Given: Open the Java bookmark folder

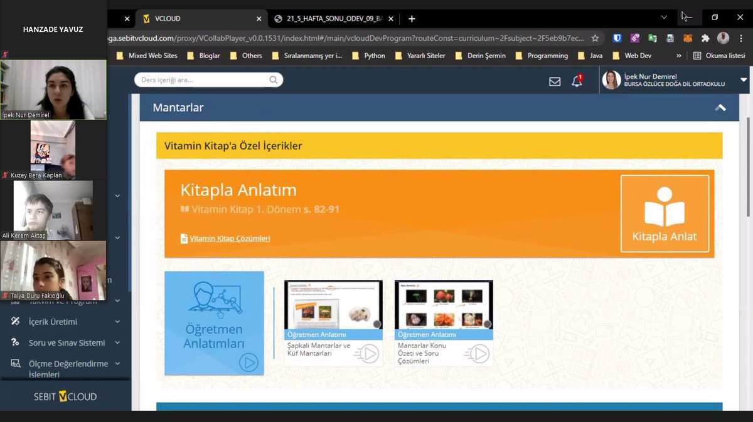Looking at the screenshot, I should (590, 56).
